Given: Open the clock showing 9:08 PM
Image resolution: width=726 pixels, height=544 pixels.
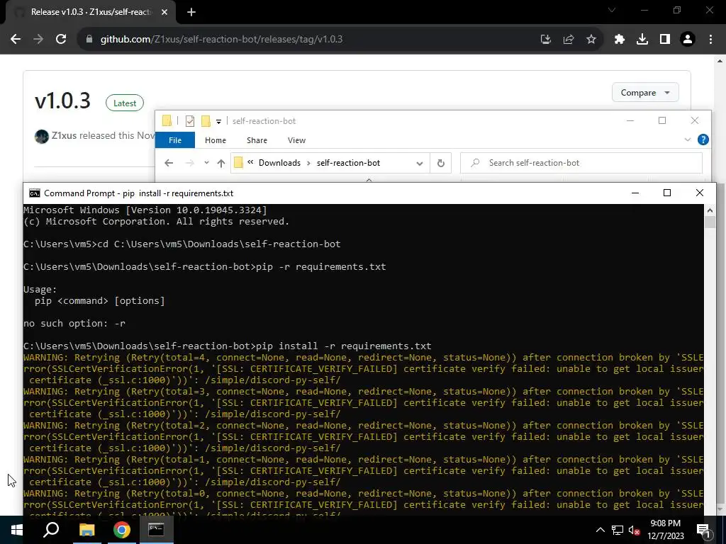Looking at the screenshot, I should (x=665, y=530).
